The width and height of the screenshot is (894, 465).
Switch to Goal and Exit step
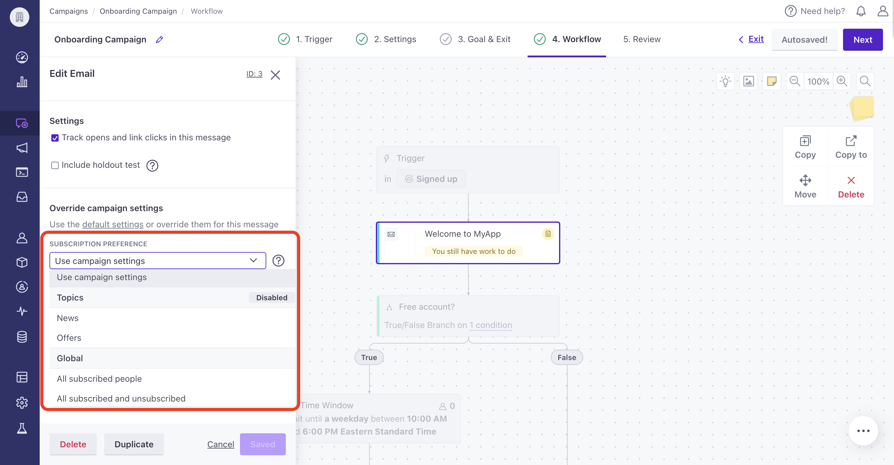click(484, 39)
